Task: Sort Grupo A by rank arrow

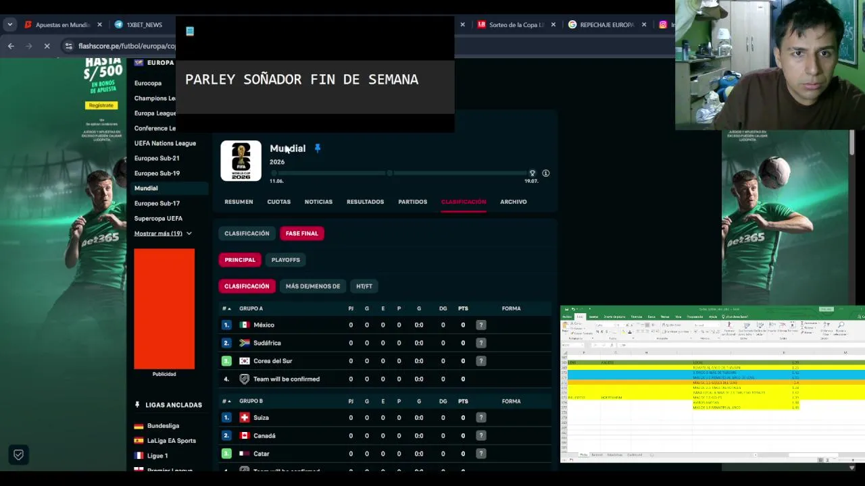Action: coord(227,308)
